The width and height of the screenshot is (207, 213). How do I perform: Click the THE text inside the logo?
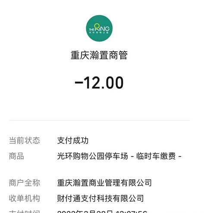point(91,30)
